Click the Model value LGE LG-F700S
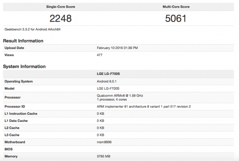Screen dimensions: 239x161 (108, 88)
